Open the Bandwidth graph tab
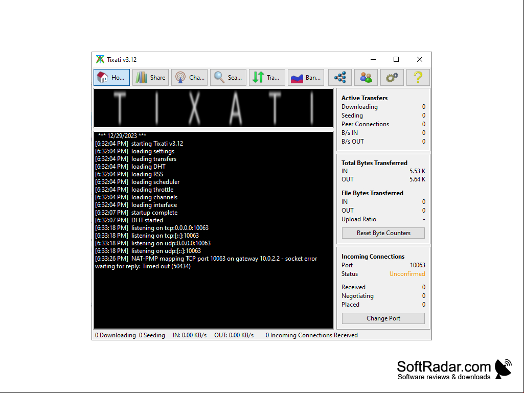The image size is (524, 393). (306, 78)
